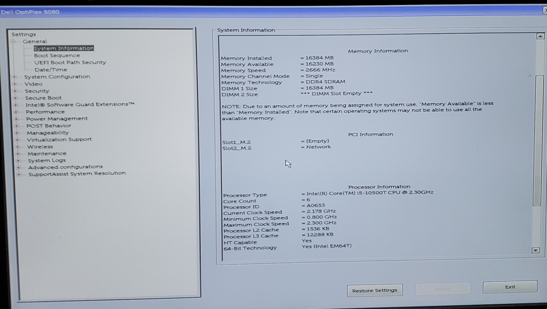Expand SupportAssist System Resolution node

click(x=19, y=174)
